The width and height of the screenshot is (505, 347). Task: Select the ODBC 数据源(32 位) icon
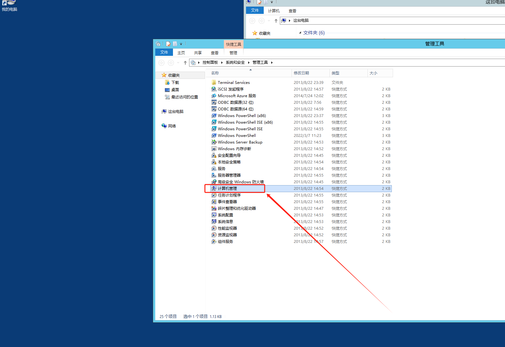214,102
